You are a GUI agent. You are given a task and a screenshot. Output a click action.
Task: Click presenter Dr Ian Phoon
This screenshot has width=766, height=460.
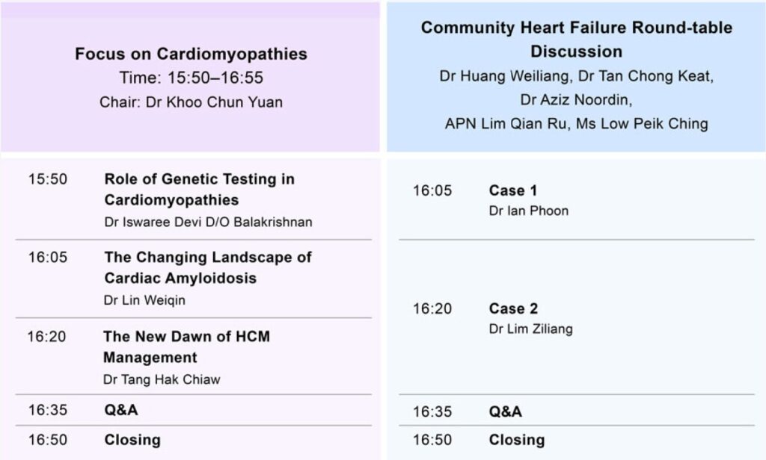click(529, 211)
